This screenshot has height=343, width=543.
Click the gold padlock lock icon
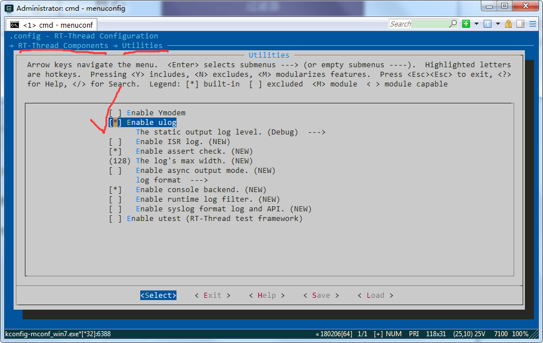click(x=508, y=24)
